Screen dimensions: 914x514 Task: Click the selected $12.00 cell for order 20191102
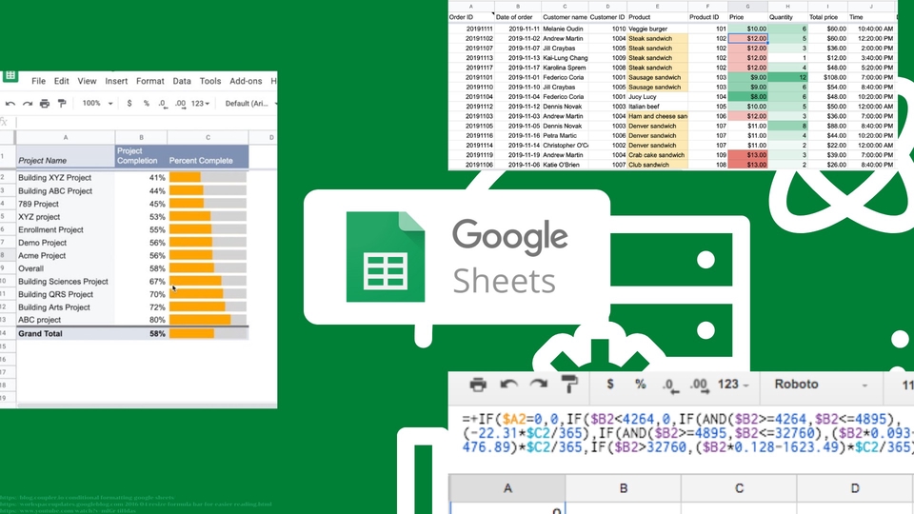tap(748, 38)
